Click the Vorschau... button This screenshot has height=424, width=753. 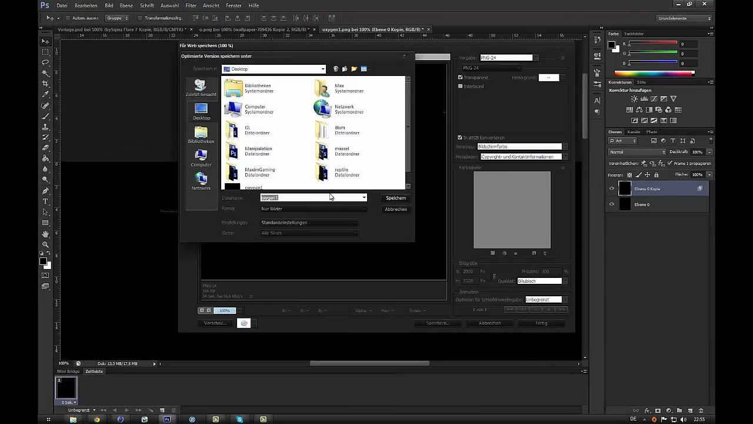pos(215,323)
